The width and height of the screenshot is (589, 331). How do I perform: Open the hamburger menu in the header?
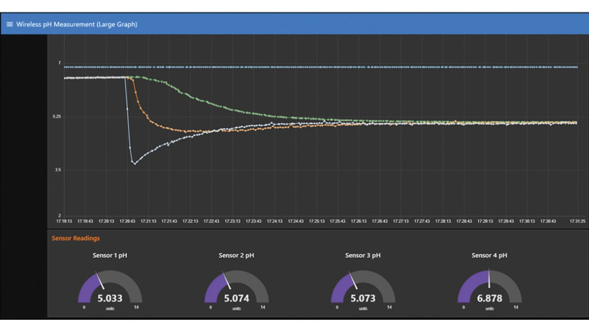[10, 24]
